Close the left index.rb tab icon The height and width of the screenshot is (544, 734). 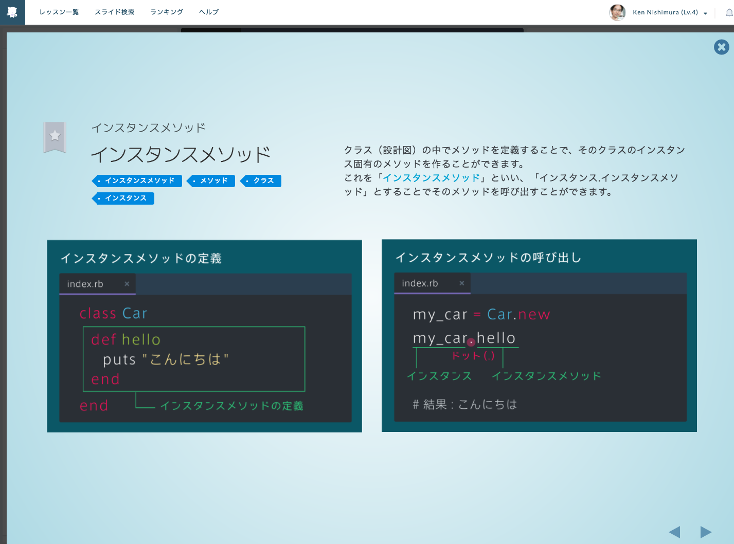[127, 284]
